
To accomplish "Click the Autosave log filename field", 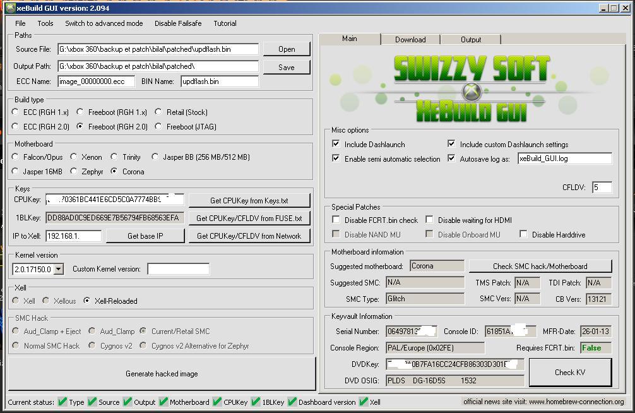I will 565,159.
